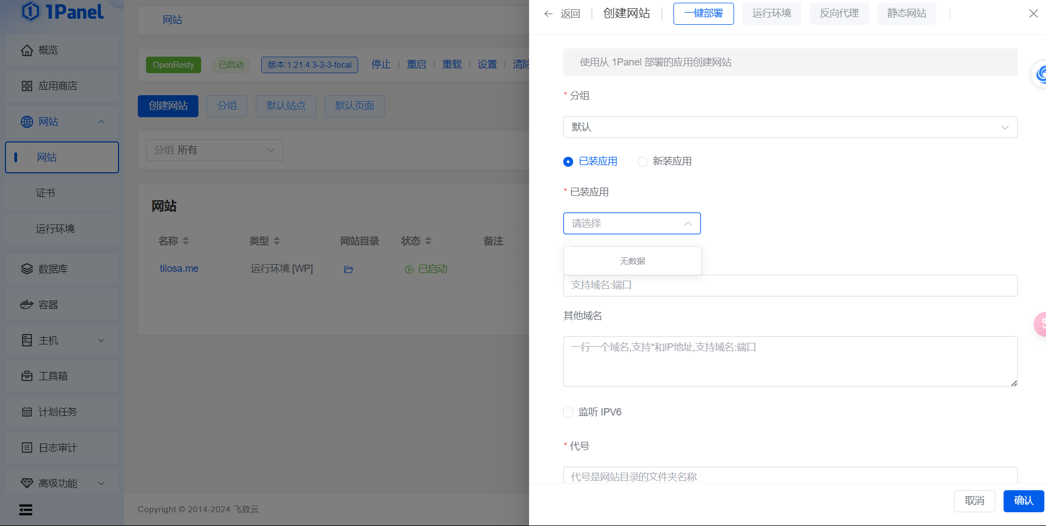Collapse the 已装应用 请选择 dropdown
The height and width of the screenshot is (526, 1046).
(x=632, y=223)
